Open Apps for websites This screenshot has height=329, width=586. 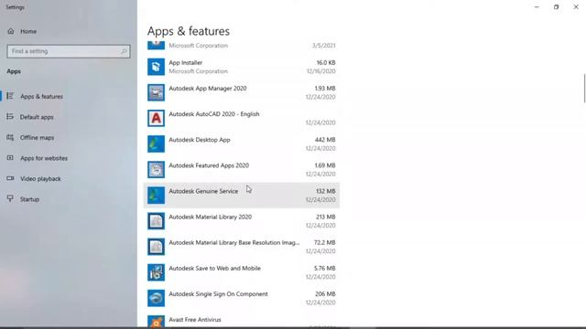(44, 158)
